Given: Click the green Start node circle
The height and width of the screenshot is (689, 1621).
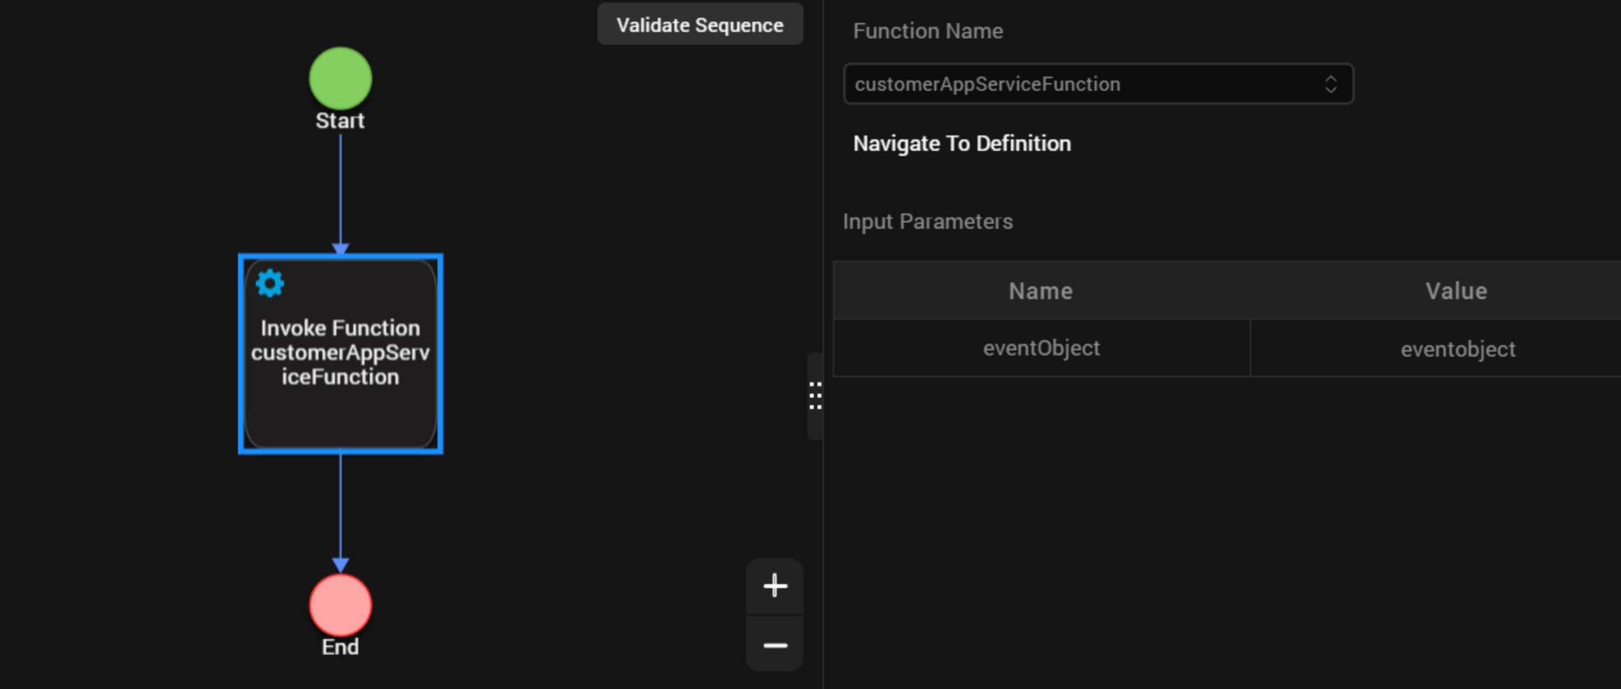Looking at the screenshot, I should coord(340,78).
